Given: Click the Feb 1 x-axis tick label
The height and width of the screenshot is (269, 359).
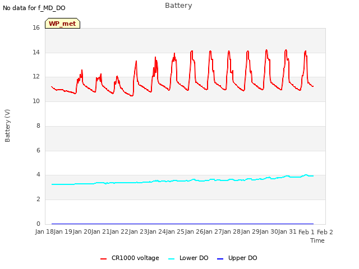Looking at the screenshot, I should (307, 232).
